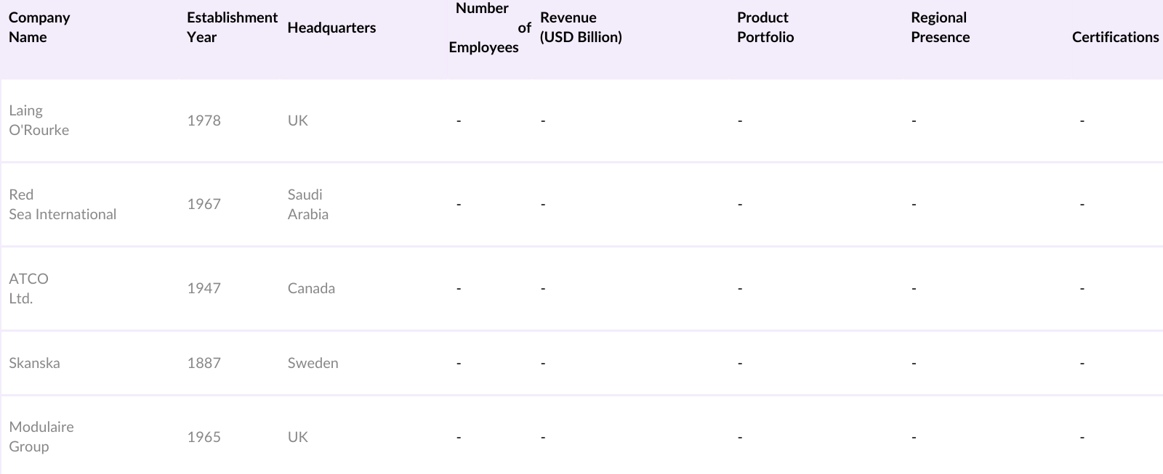The width and height of the screenshot is (1163, 474).
Task: Click the Canada headquarters cell
Action: point(311,288)
